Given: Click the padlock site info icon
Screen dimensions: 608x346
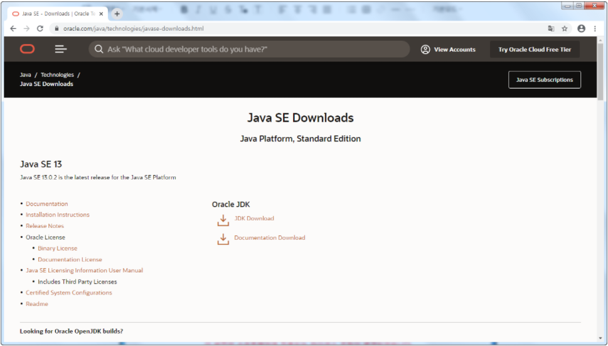Looking at the screenshot, I should coord(56,28).
